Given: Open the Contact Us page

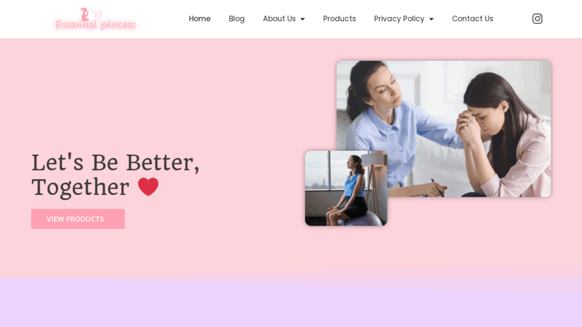Looking at the screenshot, I should (x=472, y=19).
